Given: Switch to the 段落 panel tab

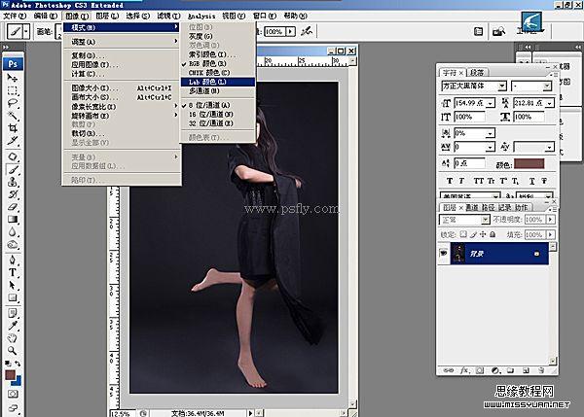Looking at the screenshot, I should pyautogui.click(x=477, y=72).
